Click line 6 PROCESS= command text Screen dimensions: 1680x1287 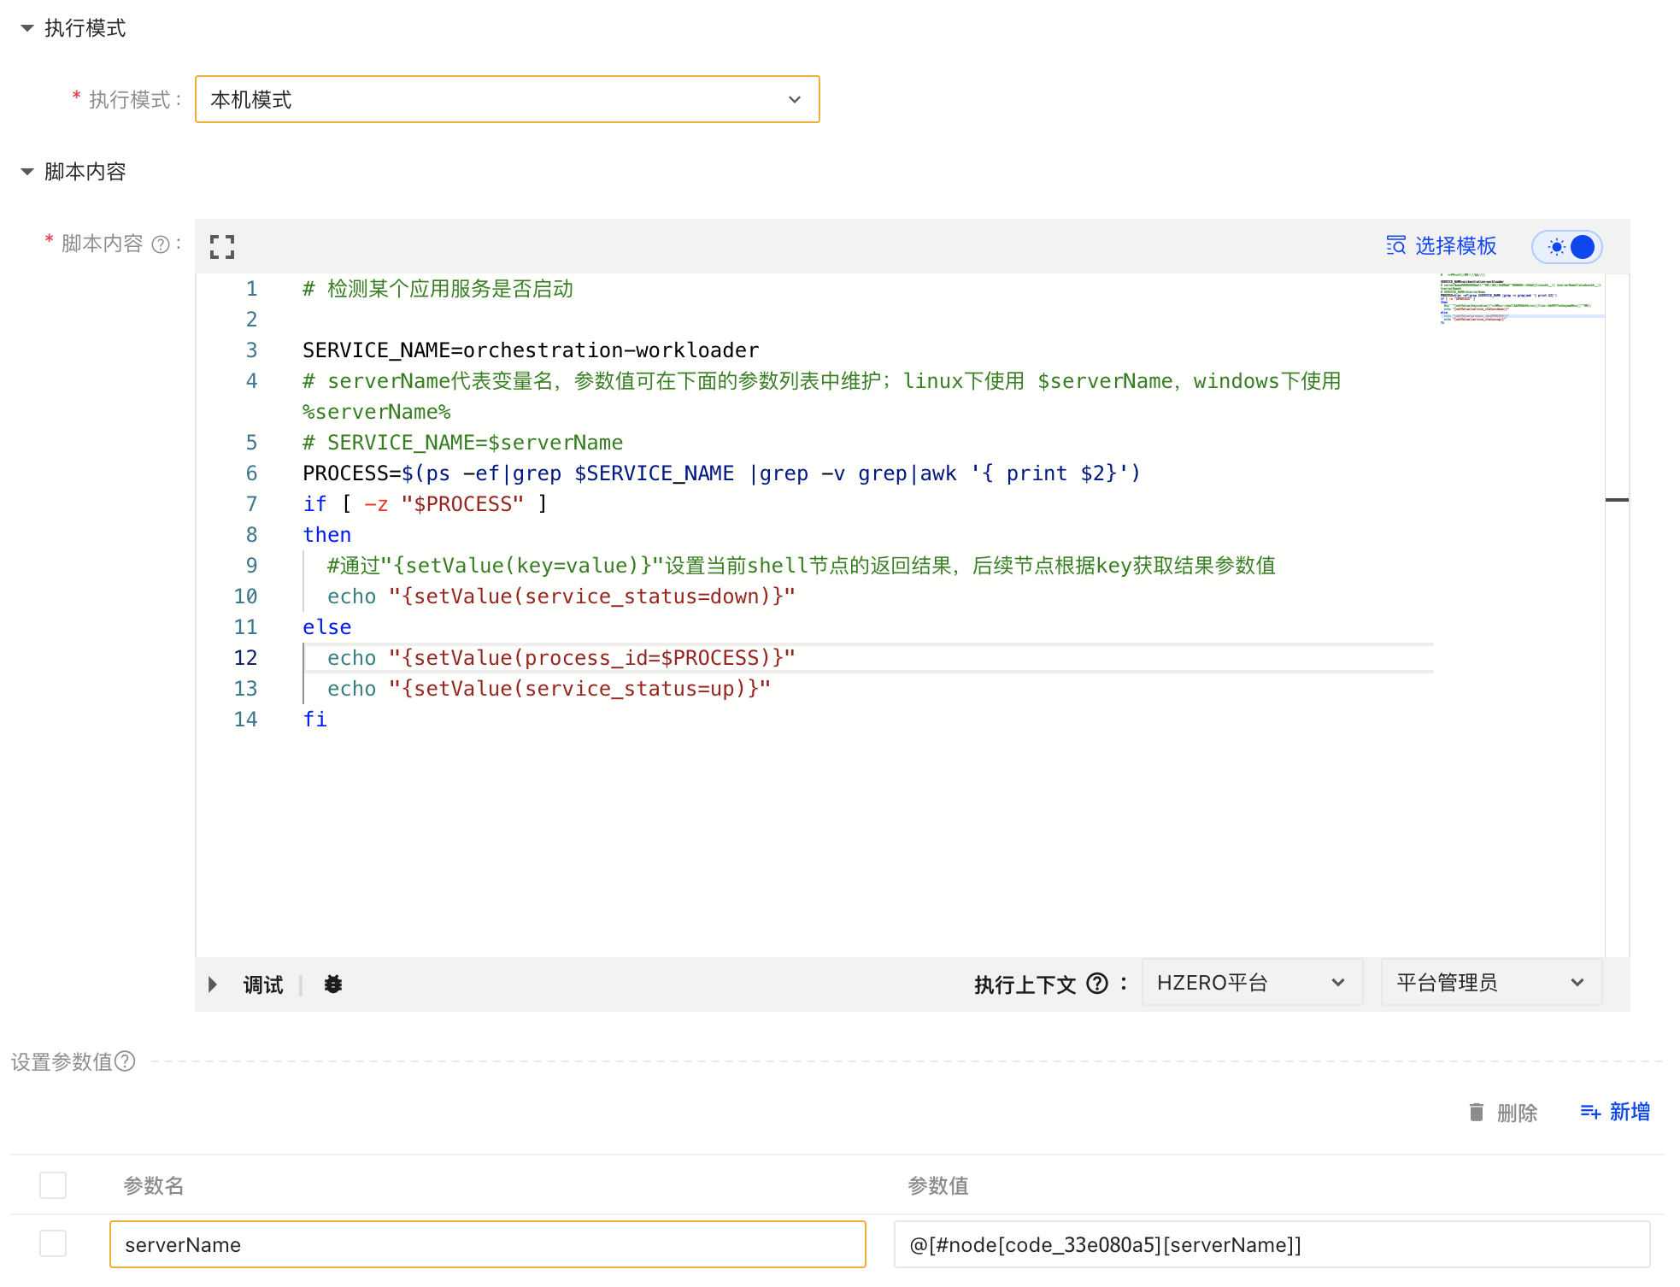click(722, 473)
